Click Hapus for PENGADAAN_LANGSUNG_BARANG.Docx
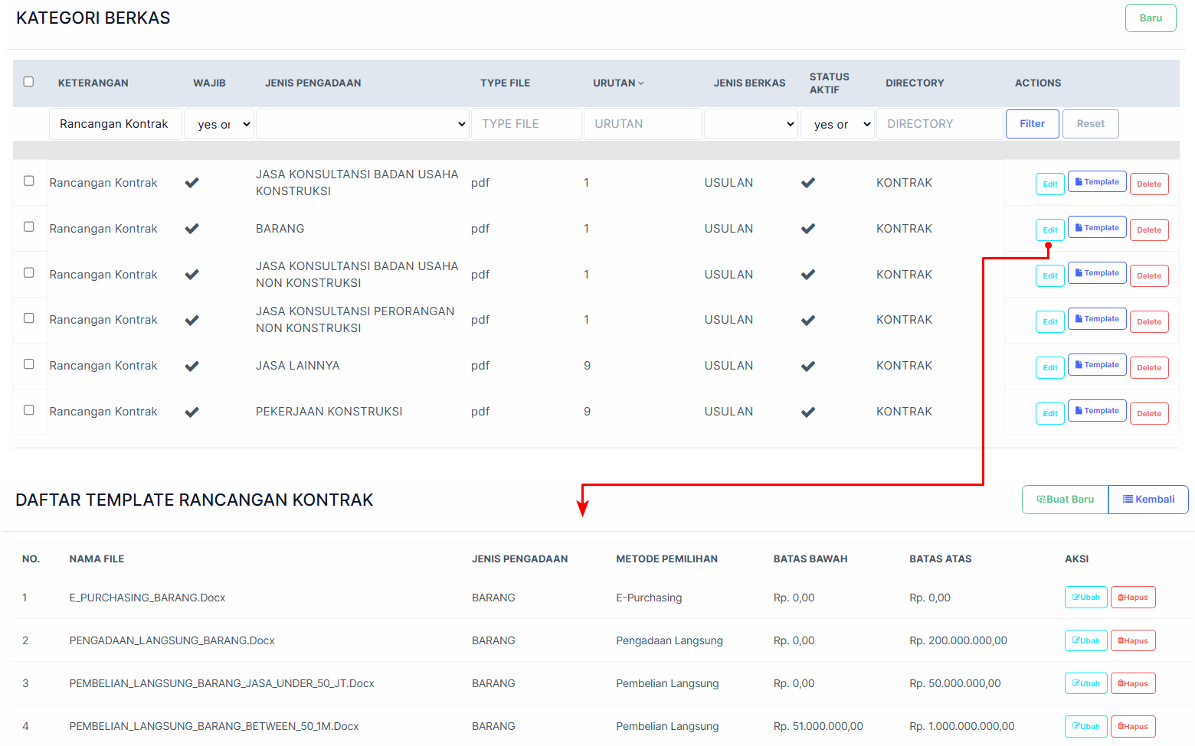Screen dimensions: 1195x746 coord(1132,640)
